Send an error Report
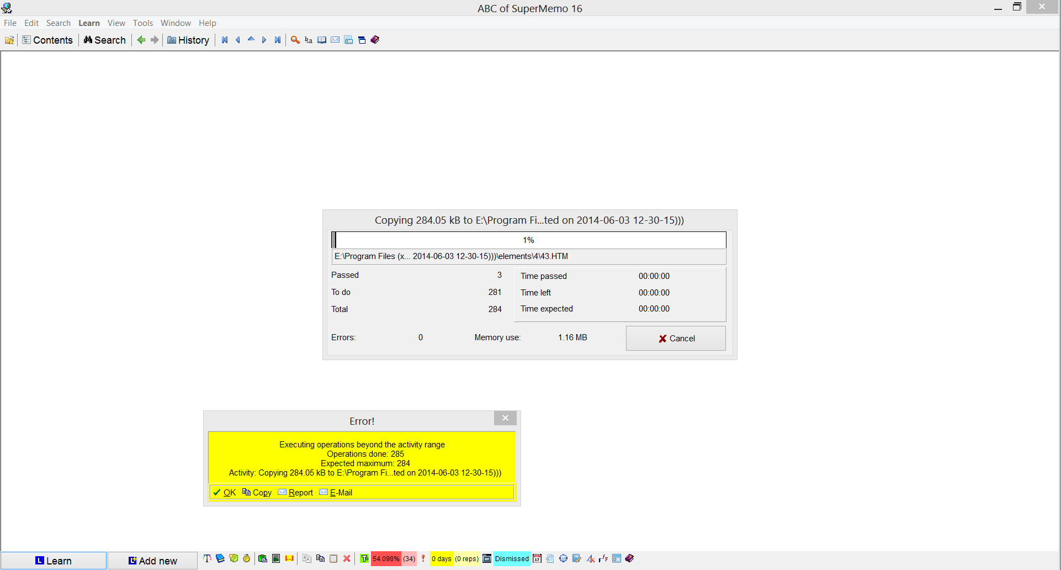The height and width of the screenshot is (570, 1061). point(295,493)
